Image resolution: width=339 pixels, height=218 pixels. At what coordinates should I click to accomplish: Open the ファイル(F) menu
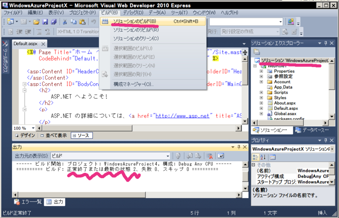[13, 13]
